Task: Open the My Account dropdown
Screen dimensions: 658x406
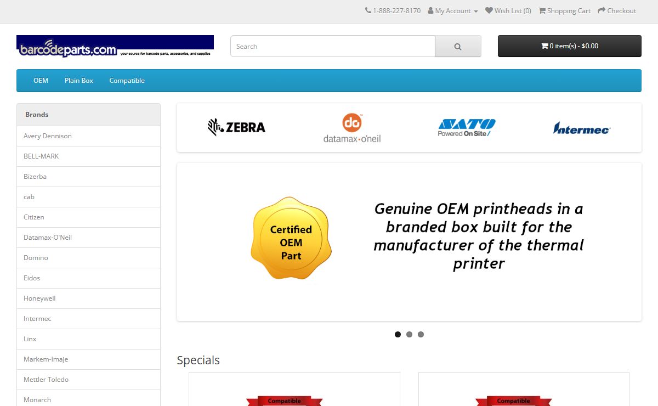Action: (453, 10)
